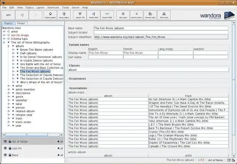Click the Base name input field
The image size is (237, 164).
(x=161, y=28)
